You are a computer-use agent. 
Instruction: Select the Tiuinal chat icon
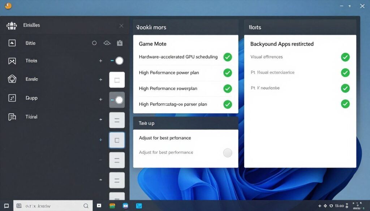pos(12,117)
